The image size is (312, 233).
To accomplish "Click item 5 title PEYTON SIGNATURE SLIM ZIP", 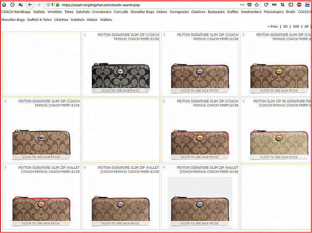I will tap(208, 103).
